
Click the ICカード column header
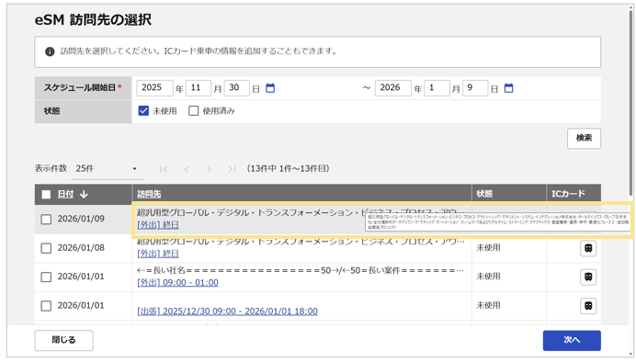(x=568, y=194)
